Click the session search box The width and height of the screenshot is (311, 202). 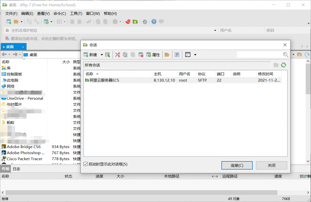pyautogui.click(x=260, y=55)
